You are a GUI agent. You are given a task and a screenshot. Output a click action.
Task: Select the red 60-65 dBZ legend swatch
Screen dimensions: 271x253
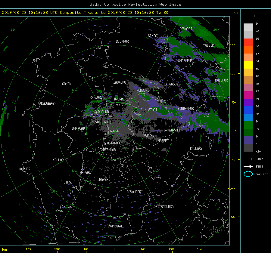tap(248, 42)
